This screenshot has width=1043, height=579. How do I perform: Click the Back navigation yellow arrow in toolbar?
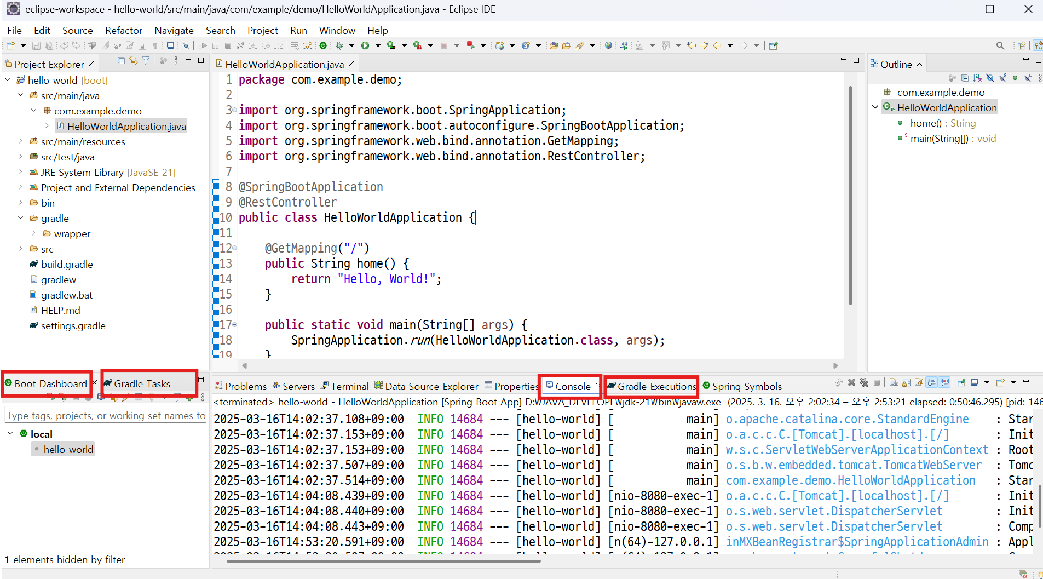pos(717,45)
